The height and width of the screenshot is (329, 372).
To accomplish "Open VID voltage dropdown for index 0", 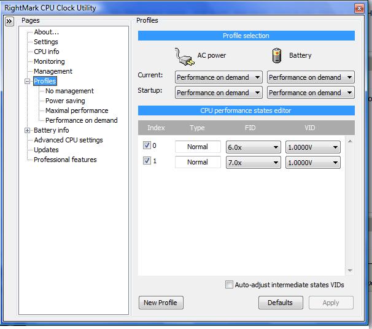I will 312,147.
